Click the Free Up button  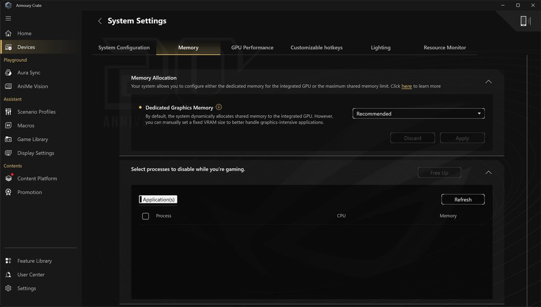click(439, 173)
